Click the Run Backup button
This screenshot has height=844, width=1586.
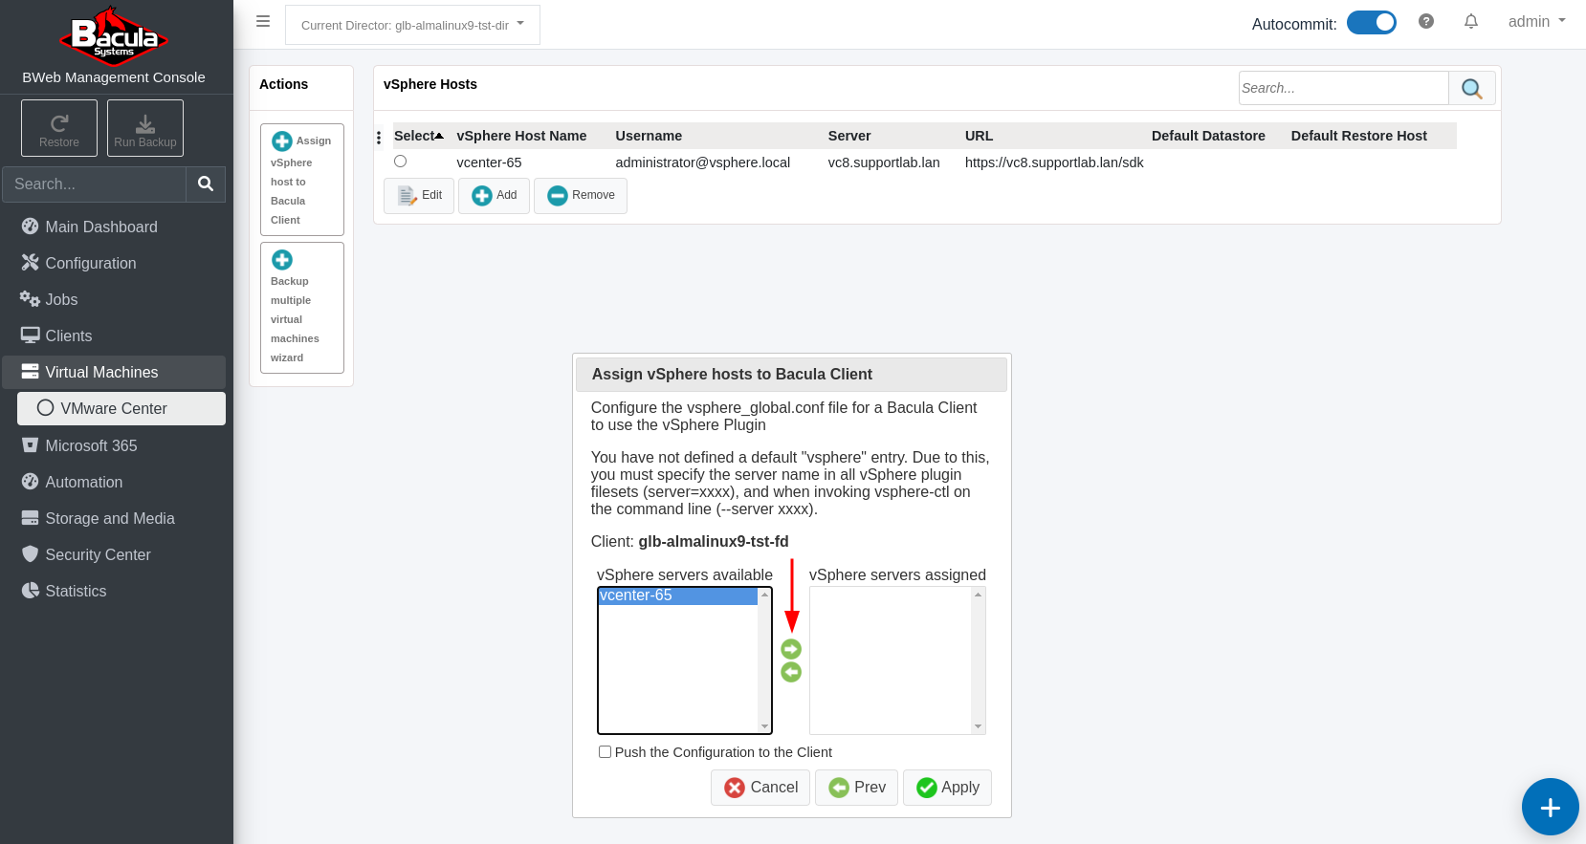pos(145,128)
